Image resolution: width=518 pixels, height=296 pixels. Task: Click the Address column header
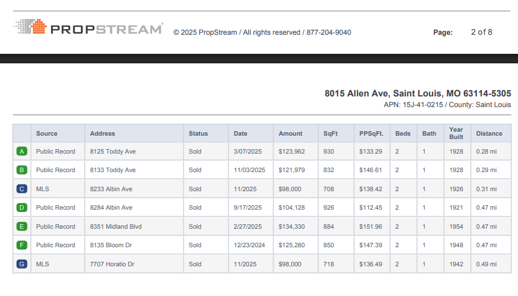pyautogui.click(x=102, y=133)
